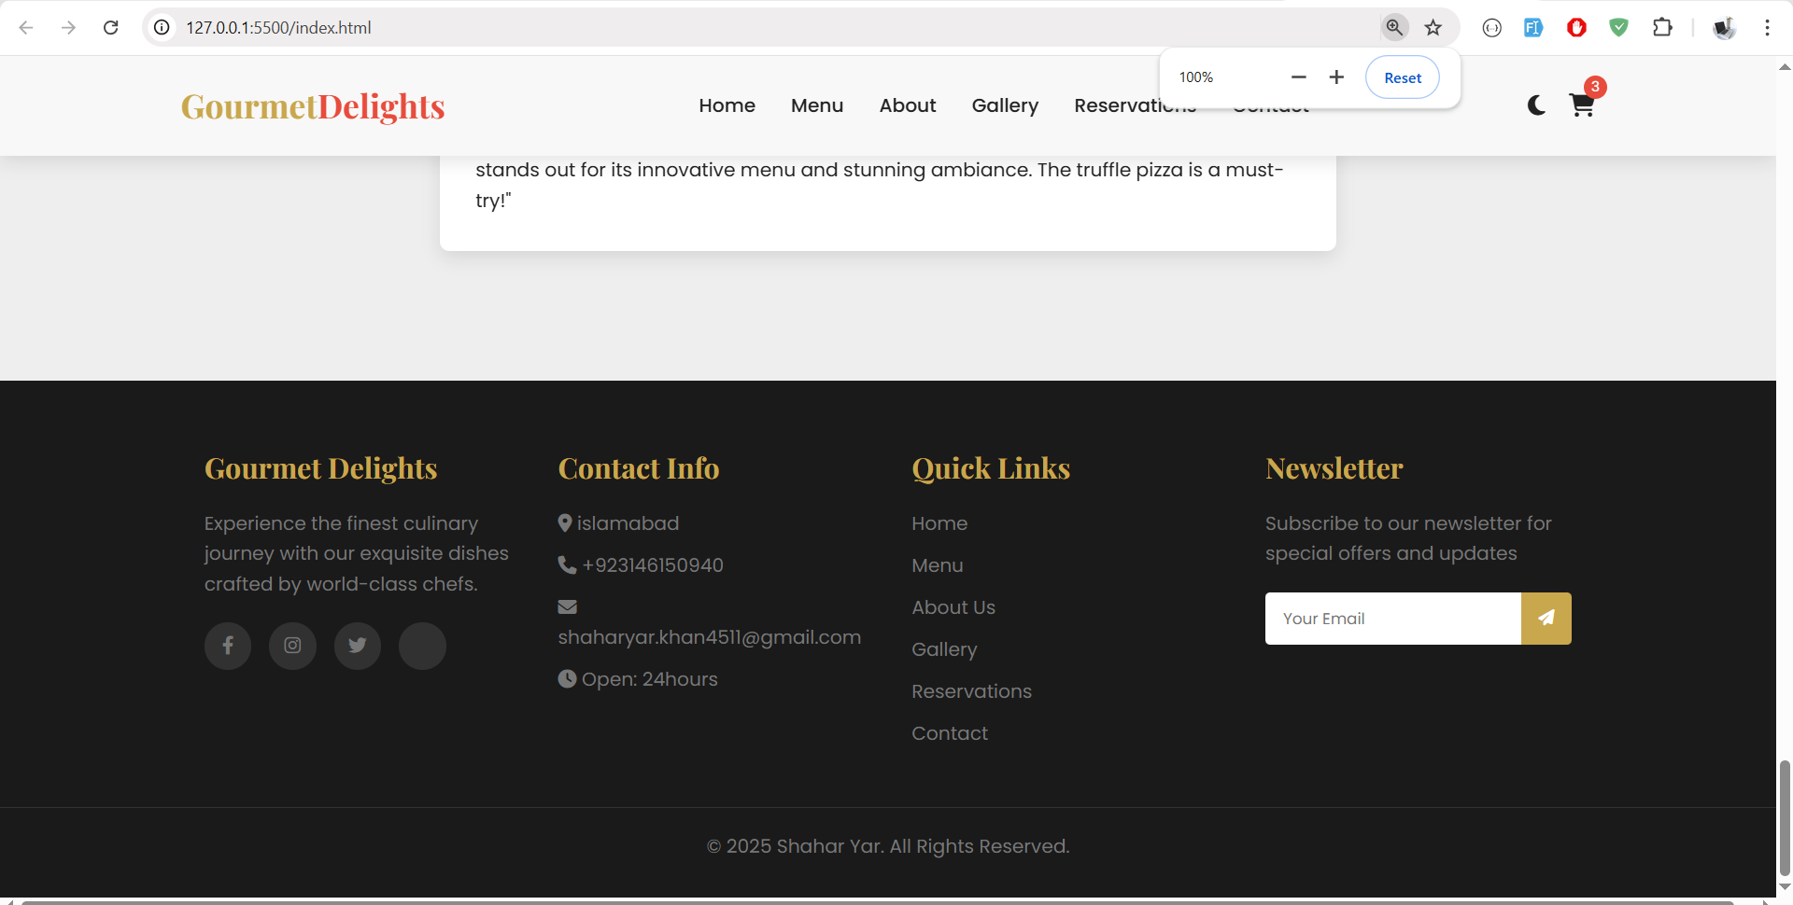The height and width of the screenshot is (905, 1793).
Task: Bookmark this page with the star icon
Action: [x=1433, y=27]
